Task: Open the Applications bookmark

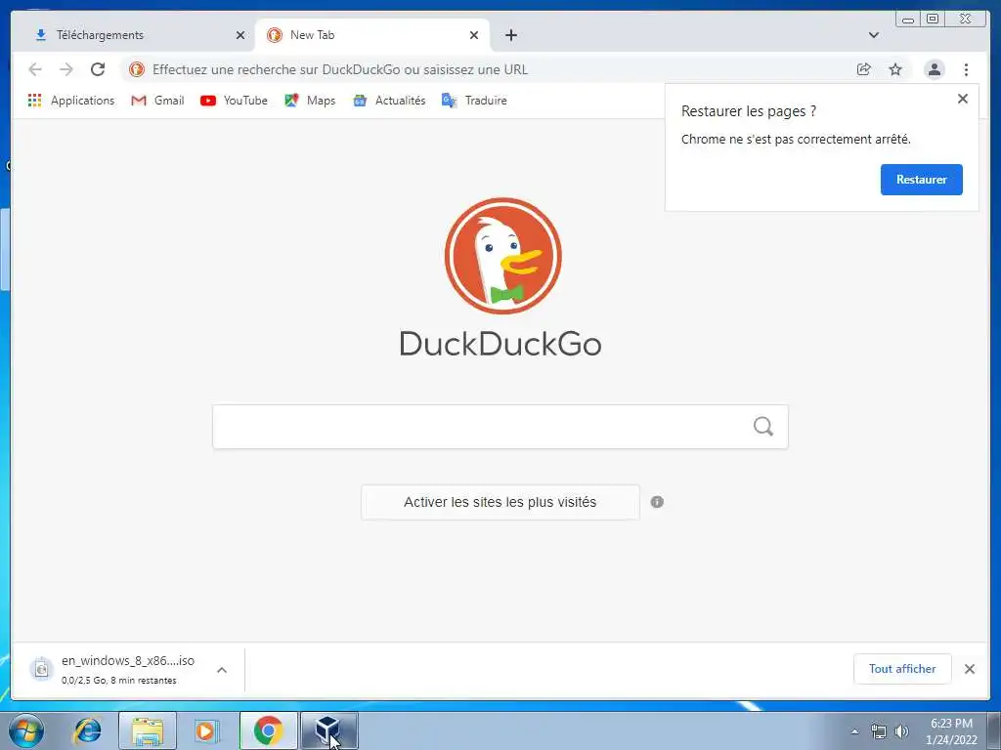Action: point(70,101)
